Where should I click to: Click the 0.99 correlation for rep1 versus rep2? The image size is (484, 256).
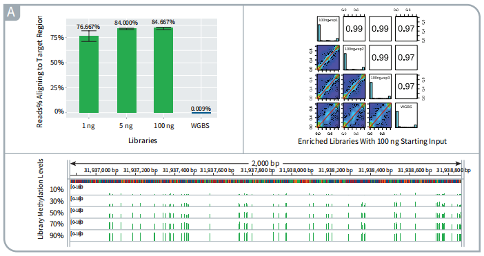pos(354,29)
